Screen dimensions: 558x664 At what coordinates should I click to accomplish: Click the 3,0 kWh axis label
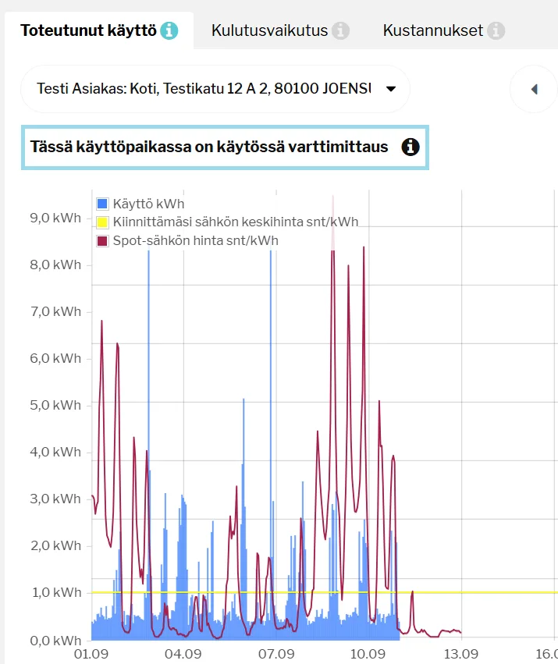tap(55, 499)
